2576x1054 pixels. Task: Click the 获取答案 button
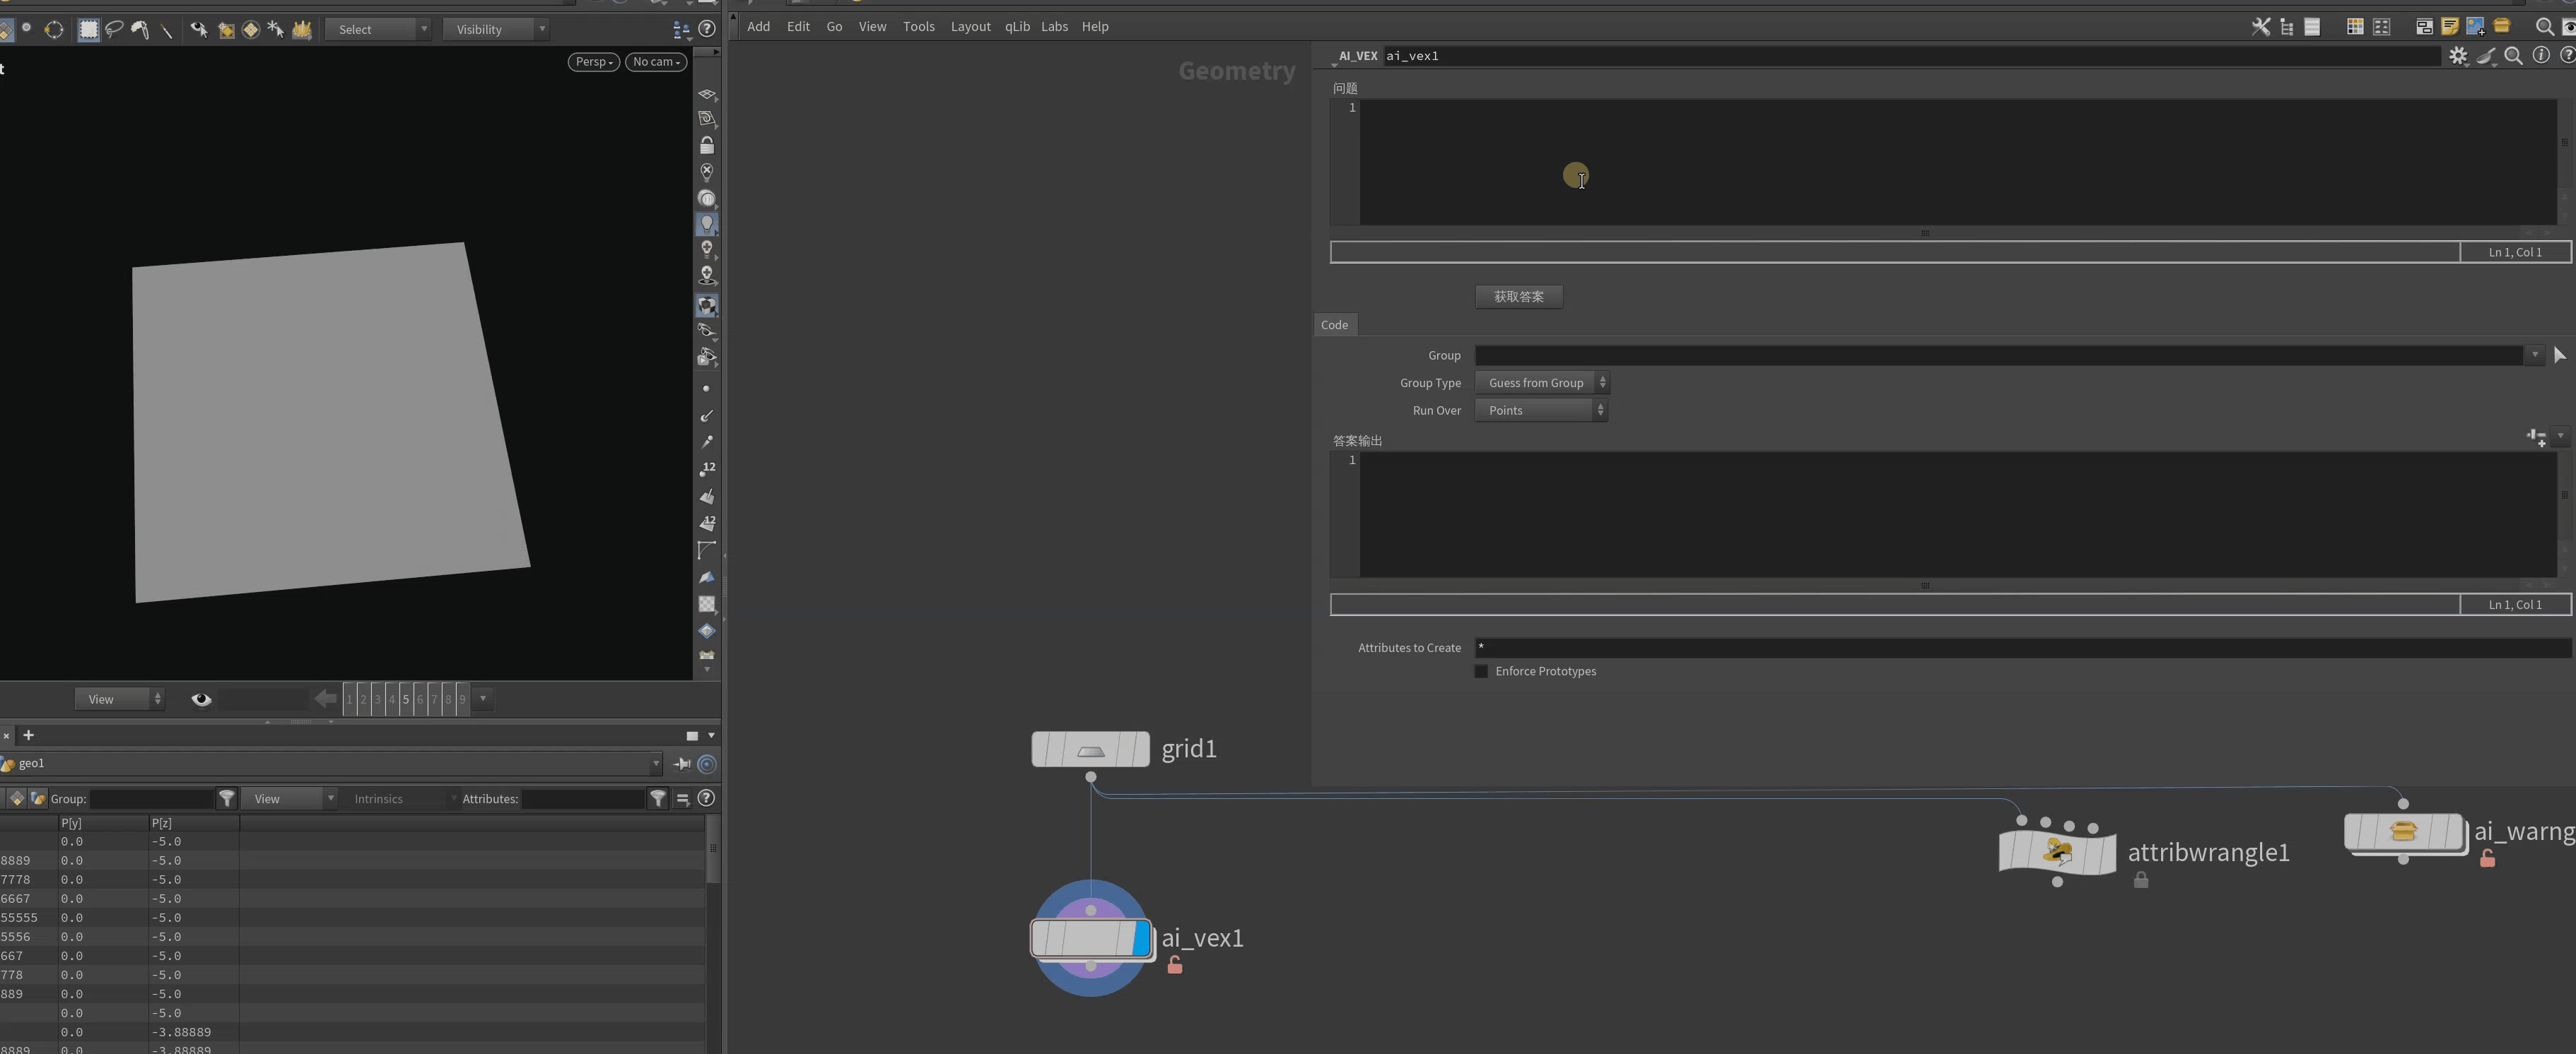[1518, 297]
